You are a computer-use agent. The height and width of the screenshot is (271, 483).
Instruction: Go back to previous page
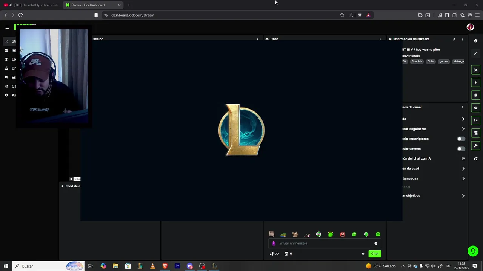[x=5, y=15]
